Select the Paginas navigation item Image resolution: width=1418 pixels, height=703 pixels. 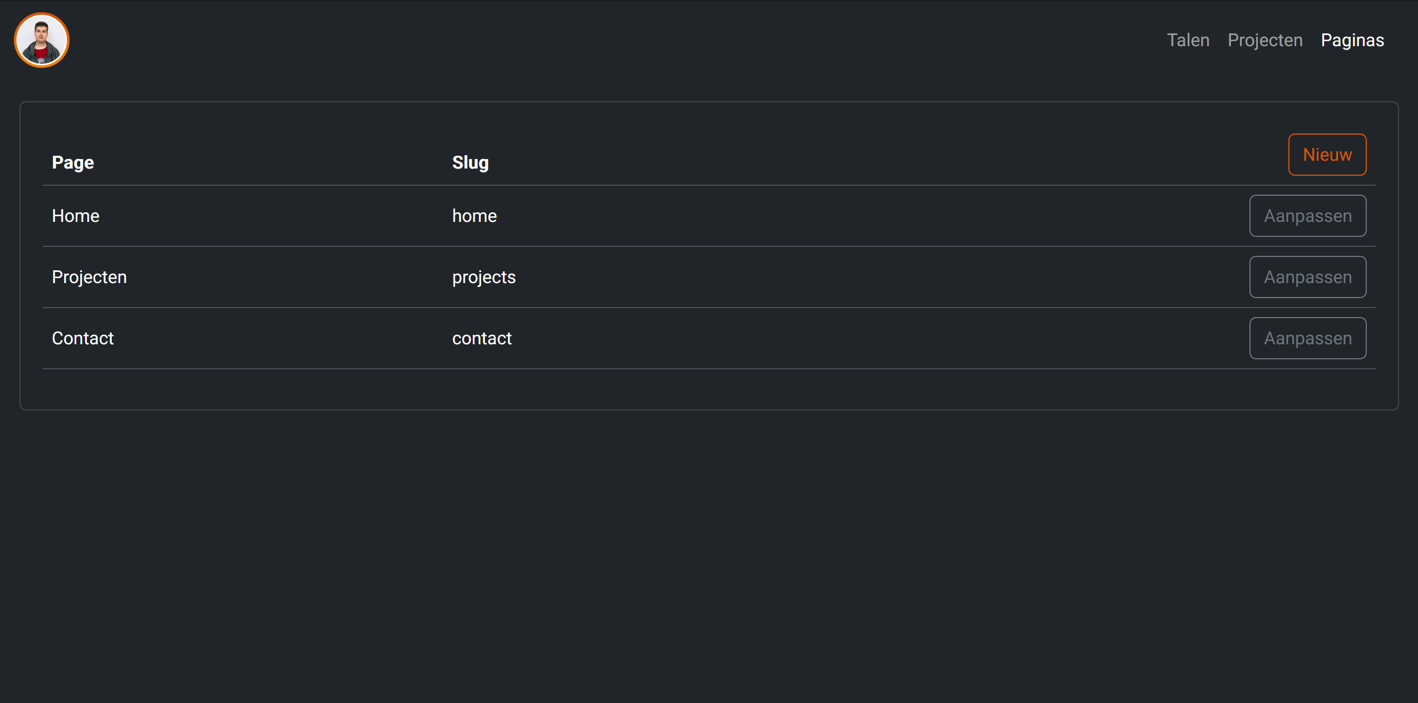point(1352,40)
